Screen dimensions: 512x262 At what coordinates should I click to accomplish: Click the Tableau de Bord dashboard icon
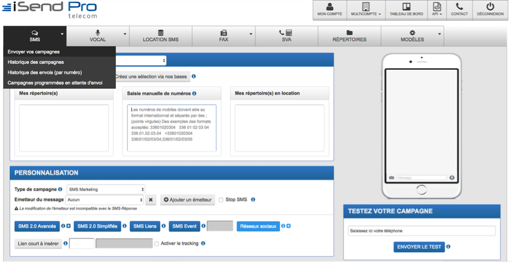(x=407, y=7)
